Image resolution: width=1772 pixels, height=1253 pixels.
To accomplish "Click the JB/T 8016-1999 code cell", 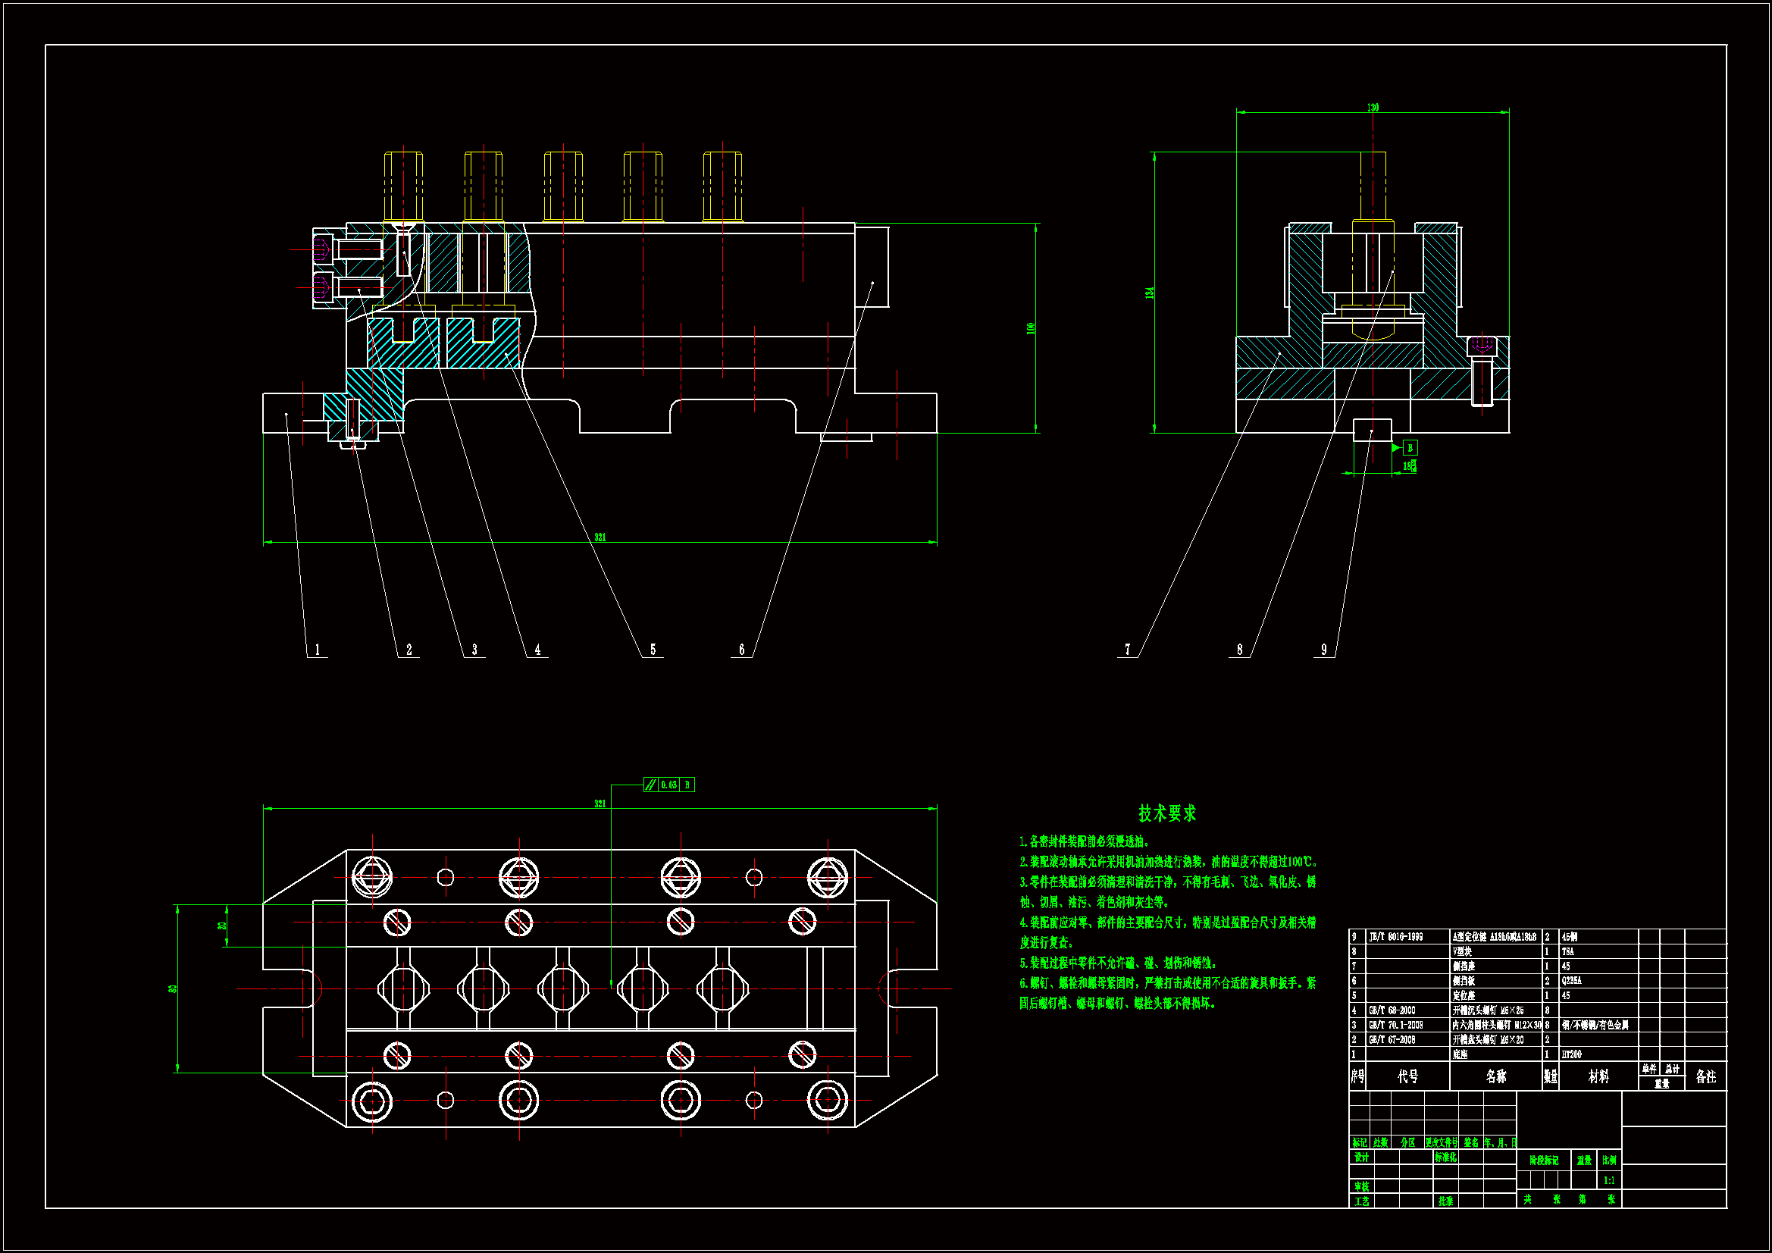I will tap(1395, 937).
